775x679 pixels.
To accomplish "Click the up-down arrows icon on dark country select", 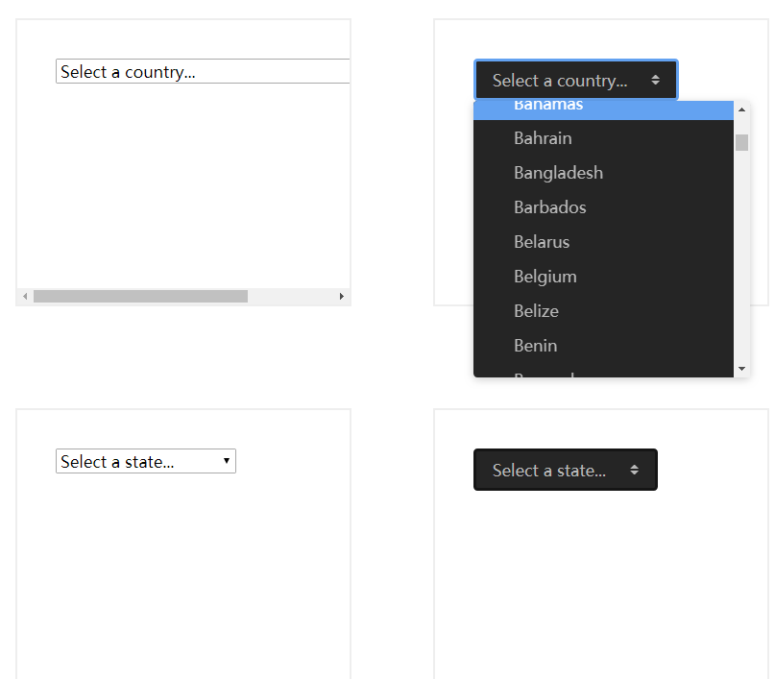I will 655,80.
